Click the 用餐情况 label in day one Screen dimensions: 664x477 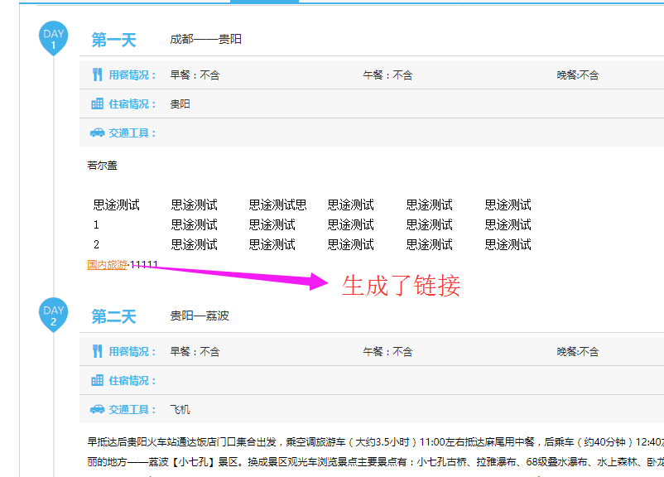click(x=132, y=75)
